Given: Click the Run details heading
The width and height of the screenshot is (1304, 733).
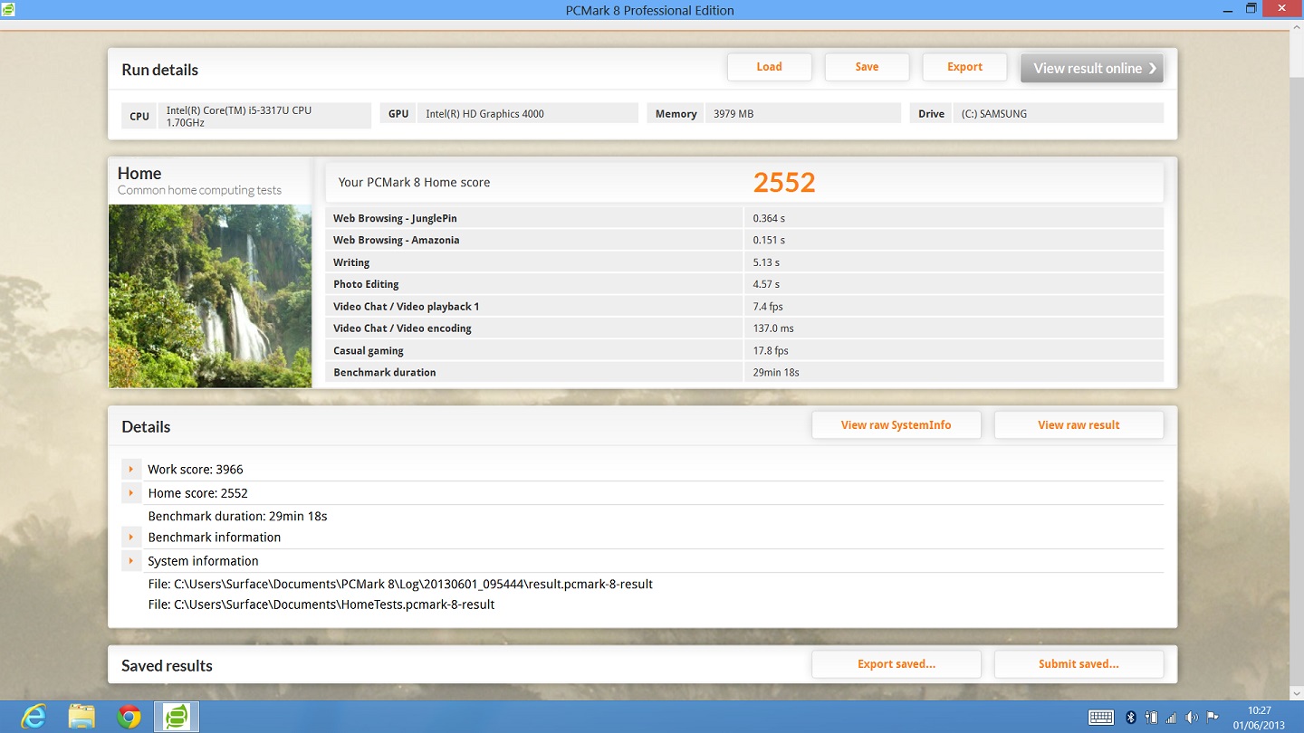Looking at the screenshot, I should 159,70.
